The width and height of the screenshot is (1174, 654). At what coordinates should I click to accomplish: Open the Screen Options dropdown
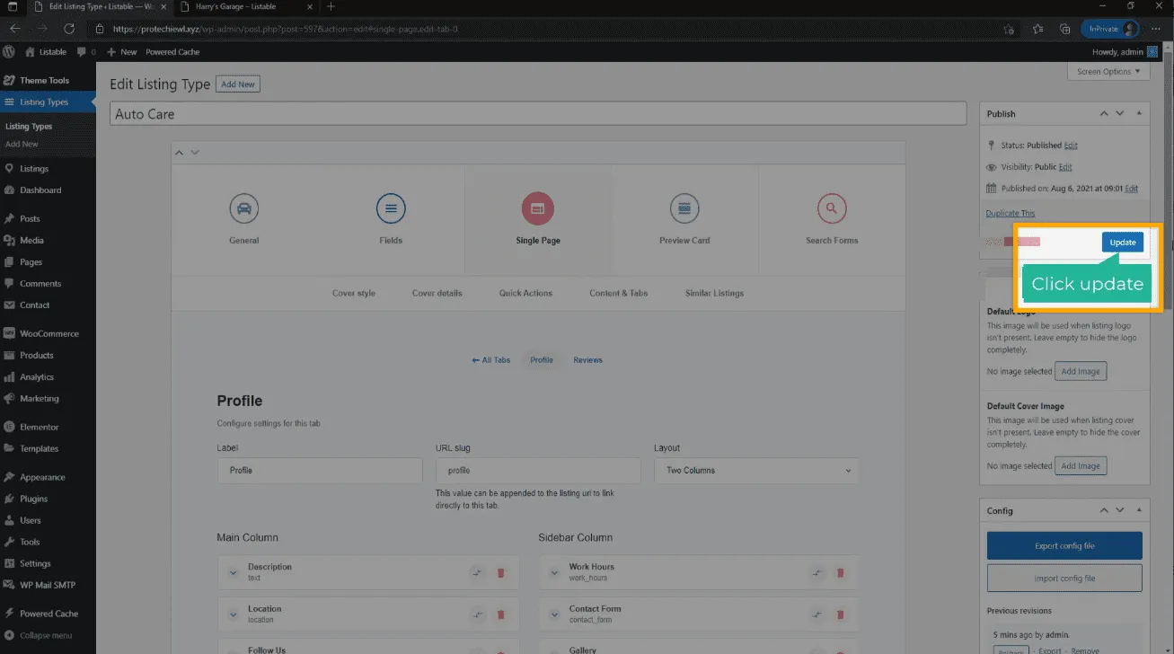click(1108, 72)
